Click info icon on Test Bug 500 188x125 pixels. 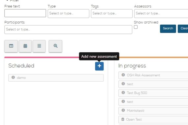pyautogui.click(x=123, y=92)
